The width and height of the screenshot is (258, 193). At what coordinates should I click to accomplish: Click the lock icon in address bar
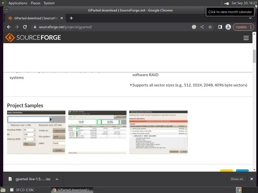[x=35, y=27]
